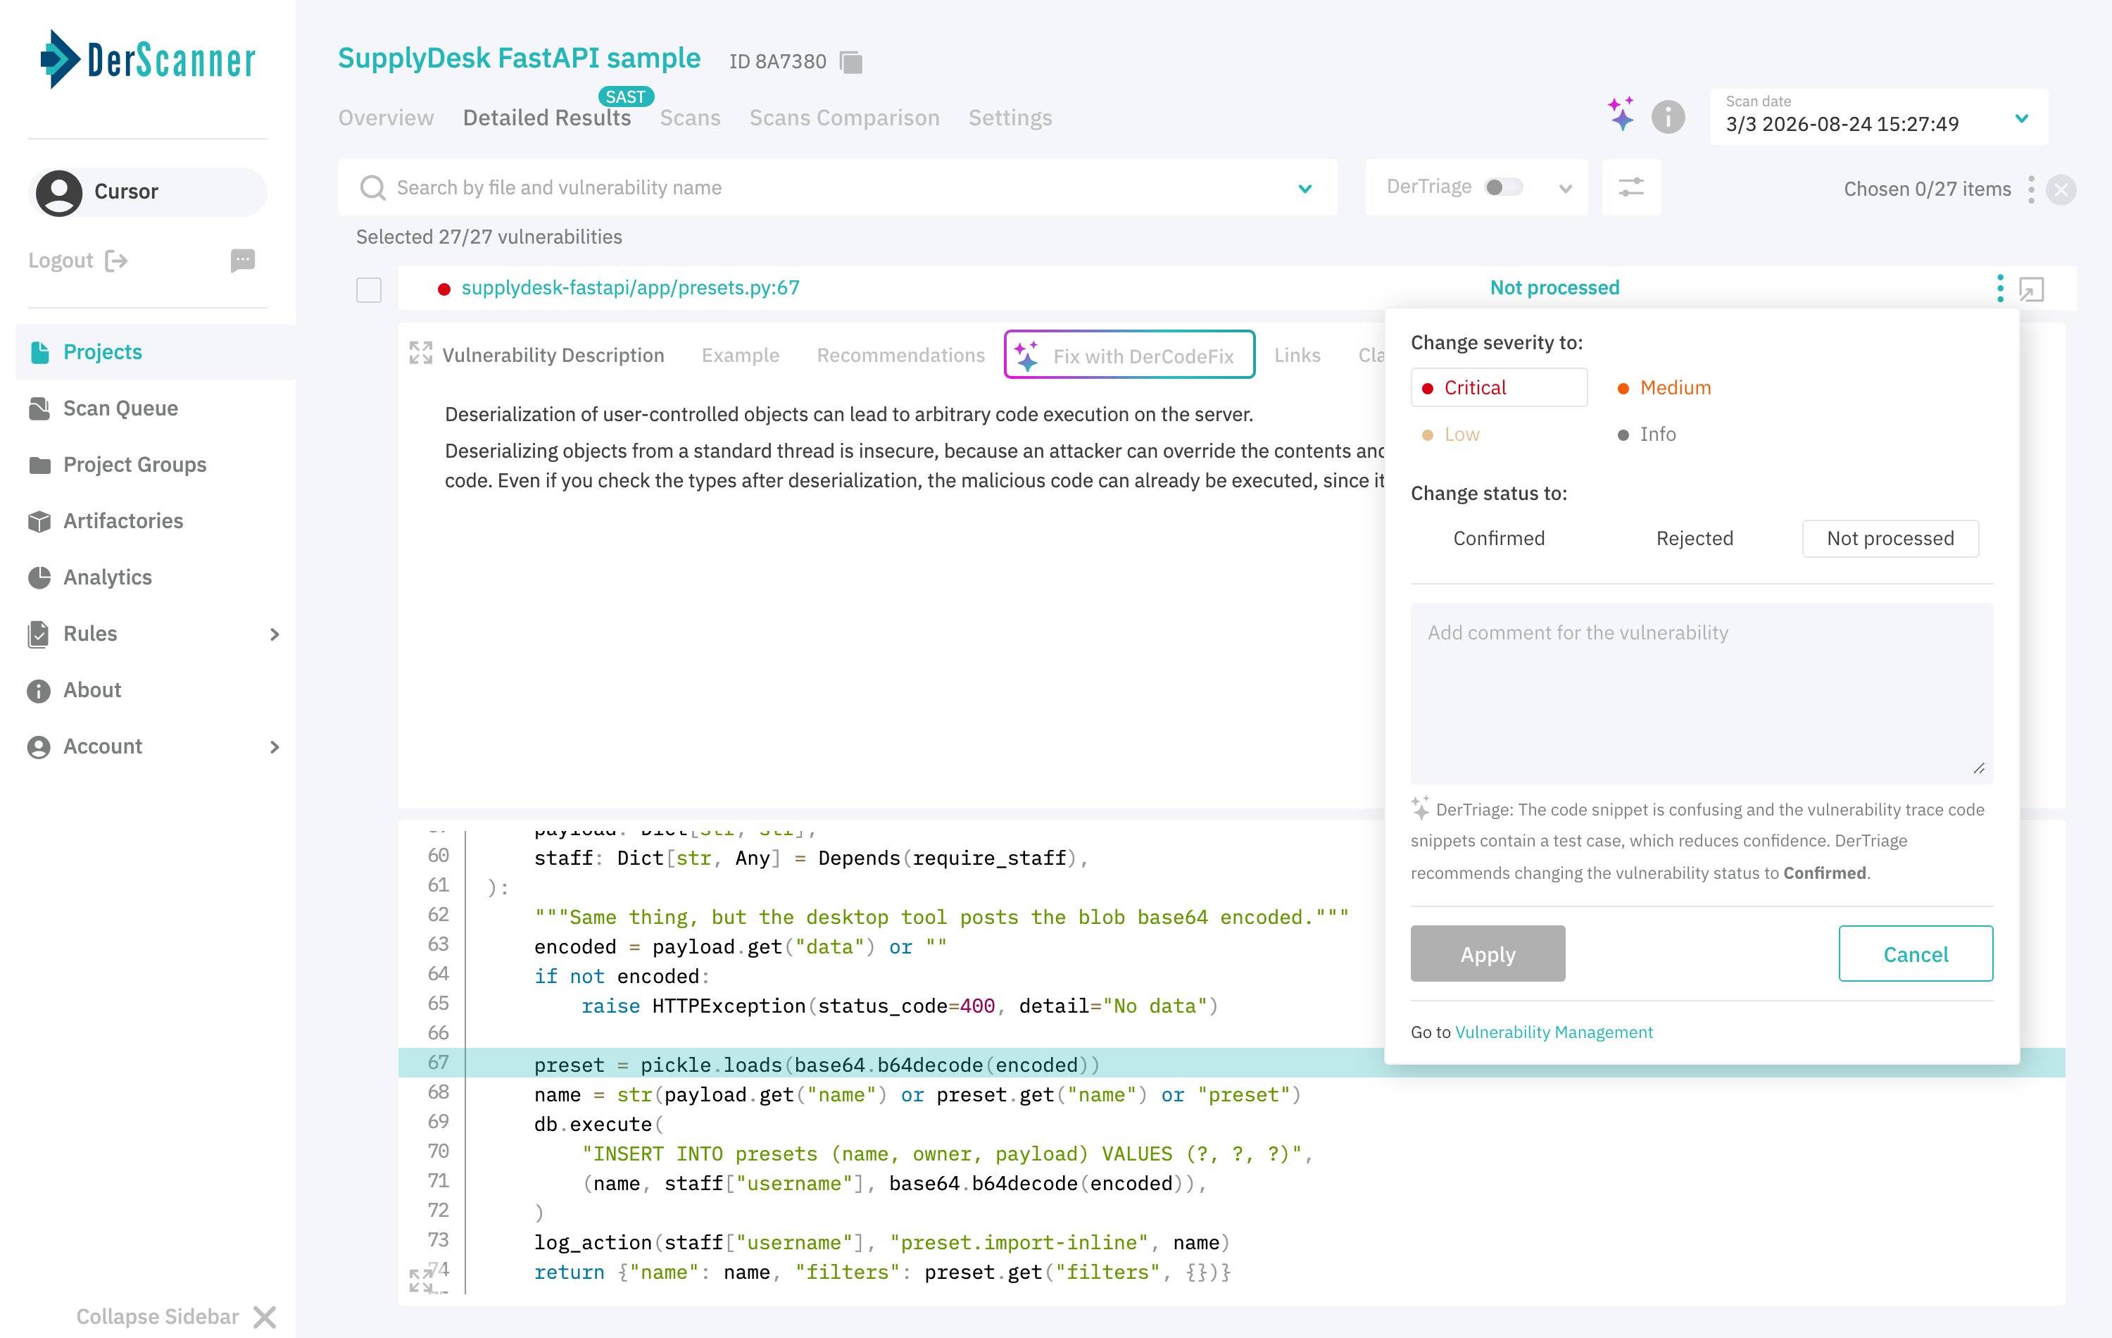Change status to Confirmed
2112x1338 pixels.
pos(1499,538)
